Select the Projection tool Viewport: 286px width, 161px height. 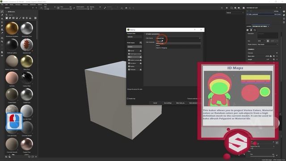pyautogui.click(x=2, y=19)
